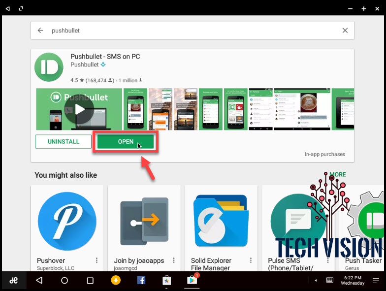Viewport: 386px width, 291px height.
Task: Open options menu for Solid Explorer
Action: click(x=251, y=260)
